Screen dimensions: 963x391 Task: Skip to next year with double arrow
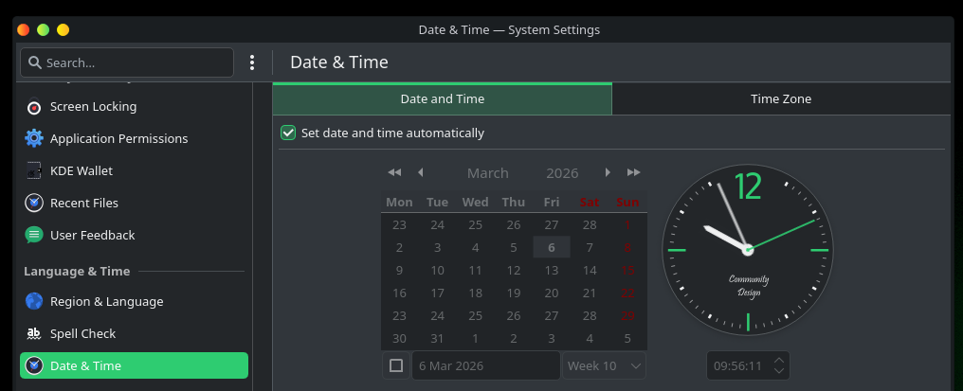pyautogui.click(x=634, y=172)
